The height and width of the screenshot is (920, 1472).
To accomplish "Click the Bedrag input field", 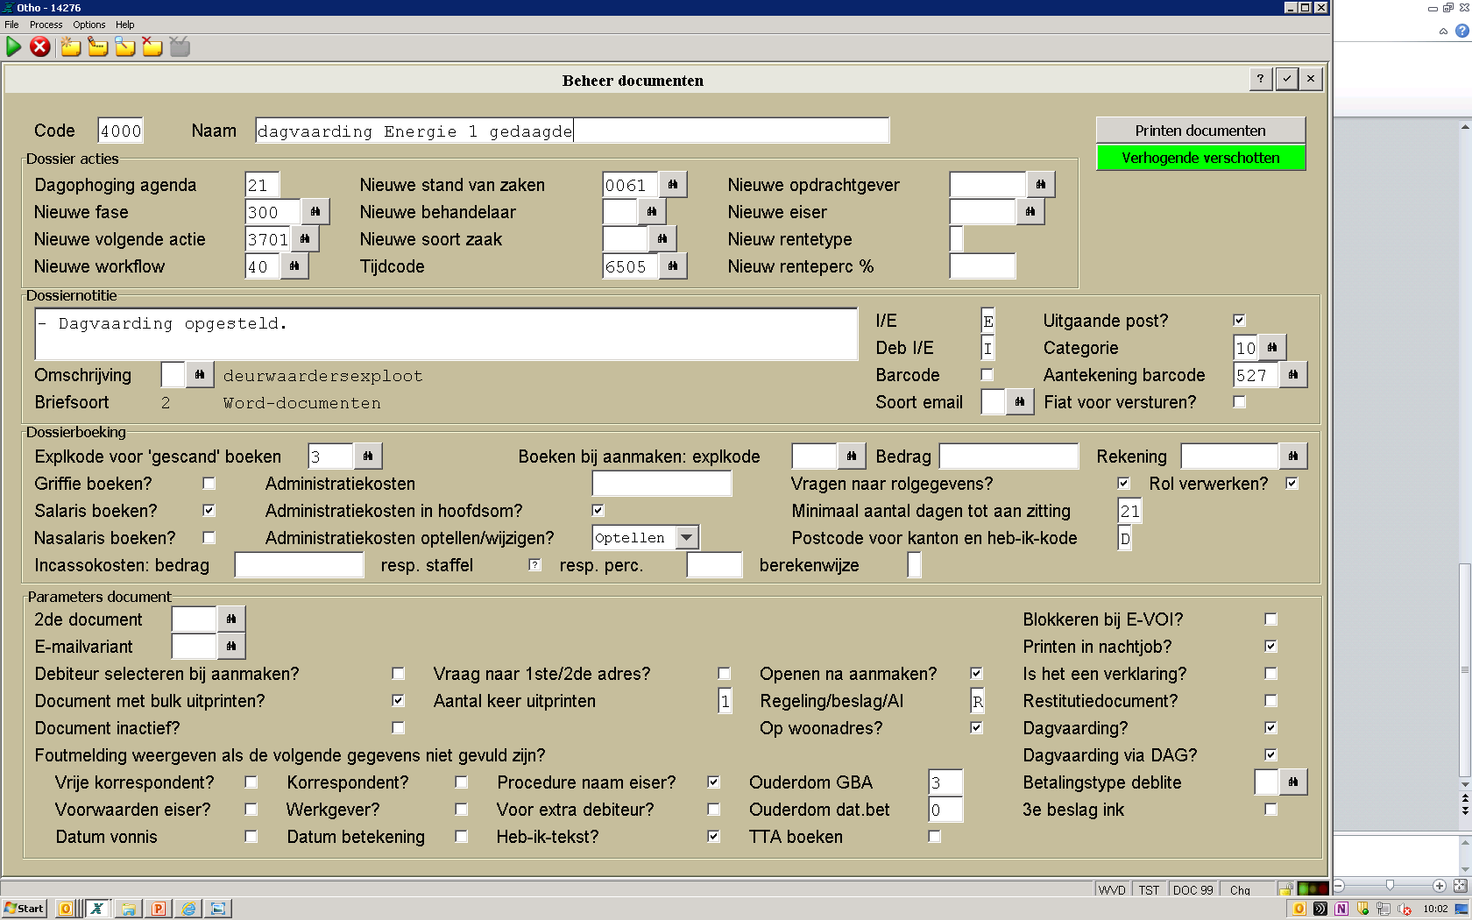I will pos(1008,456).
